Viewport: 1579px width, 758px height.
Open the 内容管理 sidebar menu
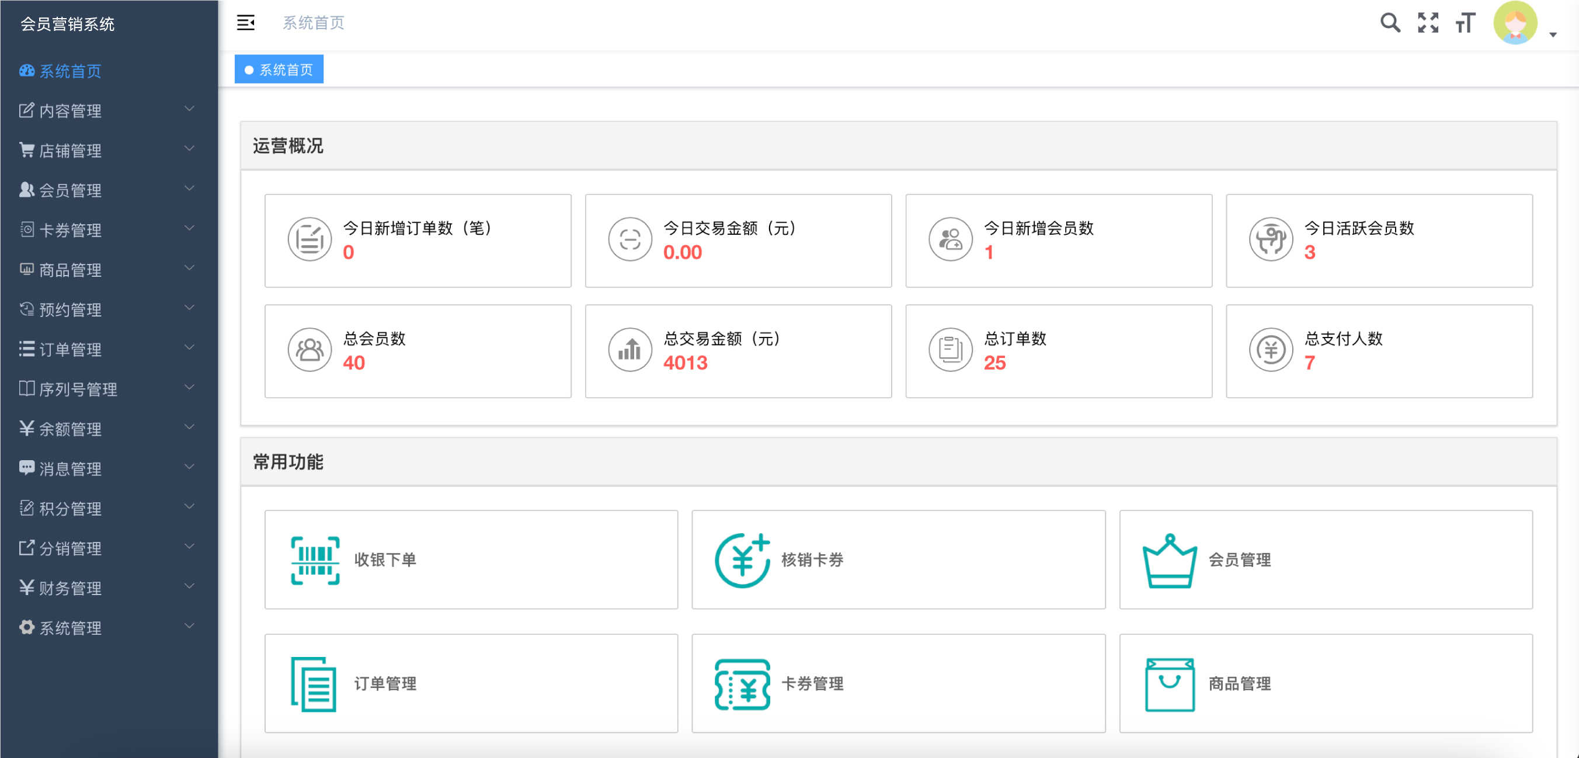pos(109,111)
